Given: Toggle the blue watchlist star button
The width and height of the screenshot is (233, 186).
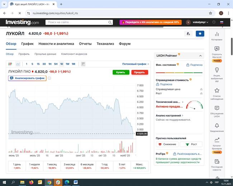Looking at the screenshot, I should (x=200, y=34).
